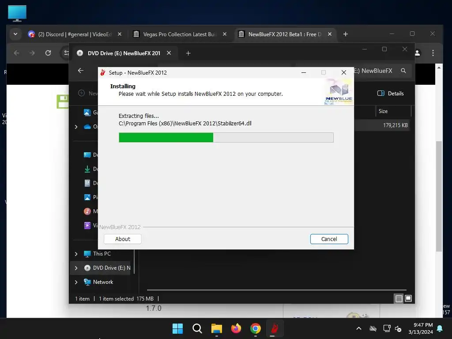Click the Pictures icon in sidebar
The width and height of the screenshot is (452, 339).
87,197
